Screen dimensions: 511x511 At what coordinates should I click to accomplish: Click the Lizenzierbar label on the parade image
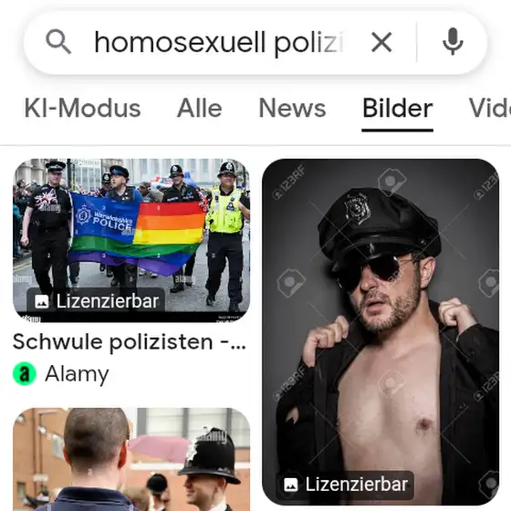(x=108, y=301)
